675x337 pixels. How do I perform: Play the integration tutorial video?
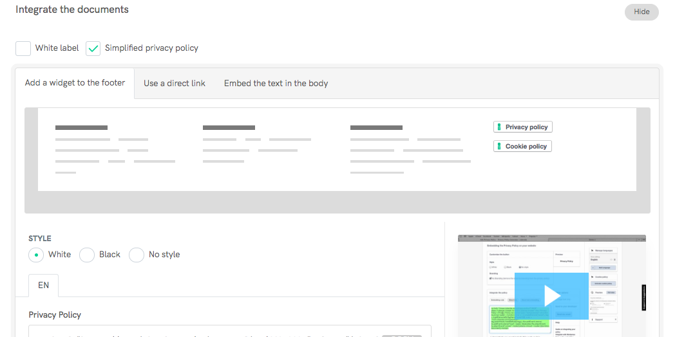(551, 296)
